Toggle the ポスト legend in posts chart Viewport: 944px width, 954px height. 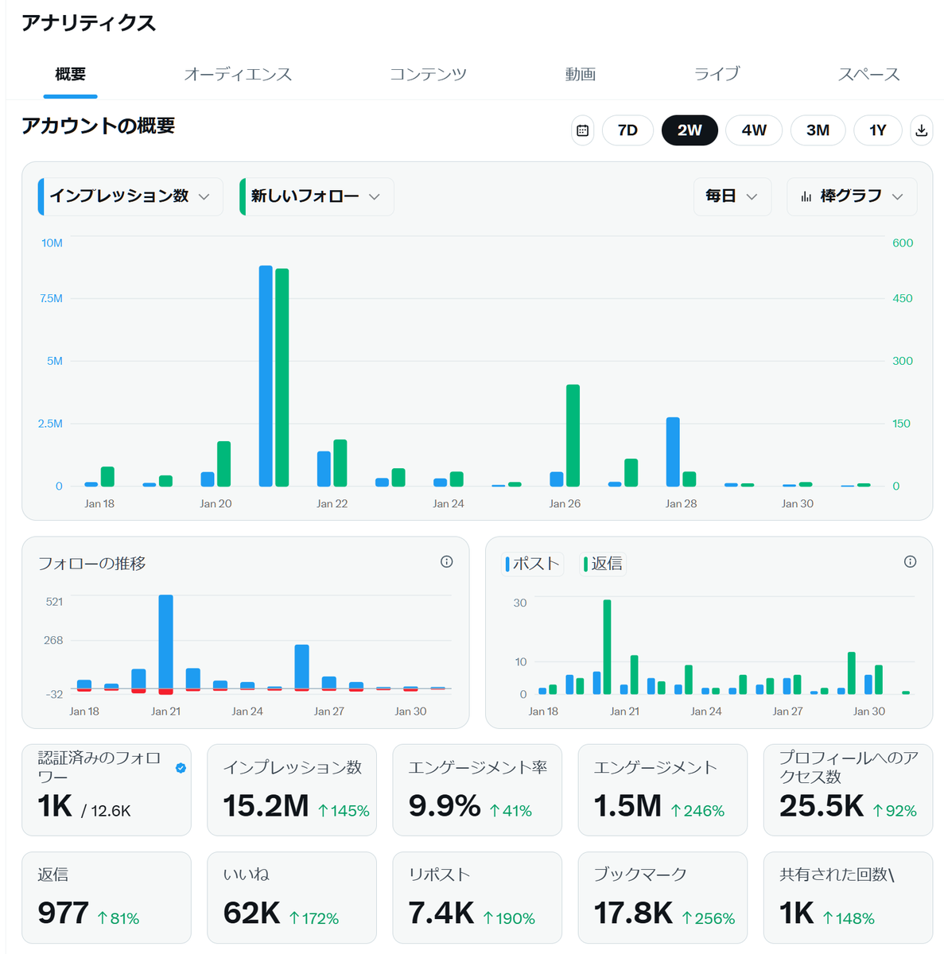tap(532, 564)
